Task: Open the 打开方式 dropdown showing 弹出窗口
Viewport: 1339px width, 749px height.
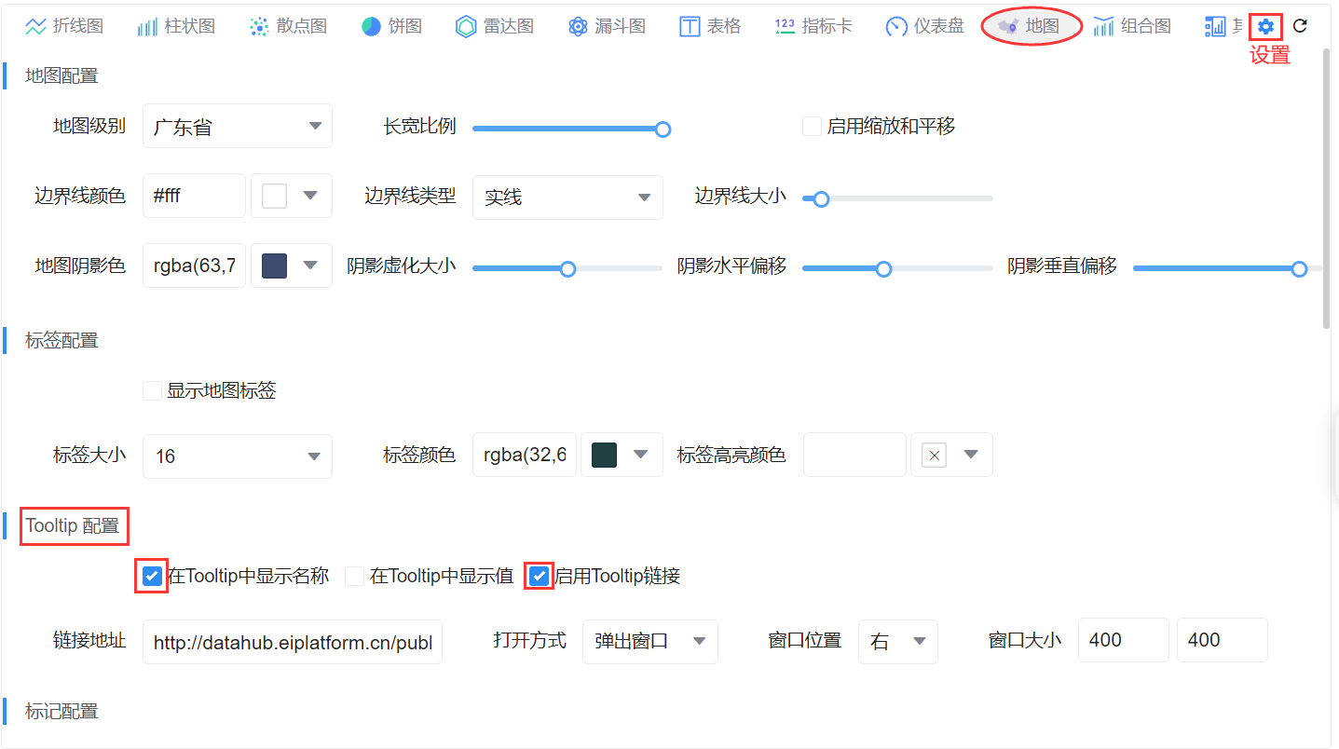Action: [649, 641]
